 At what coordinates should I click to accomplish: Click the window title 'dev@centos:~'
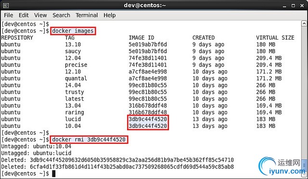[x=145, y=5]
